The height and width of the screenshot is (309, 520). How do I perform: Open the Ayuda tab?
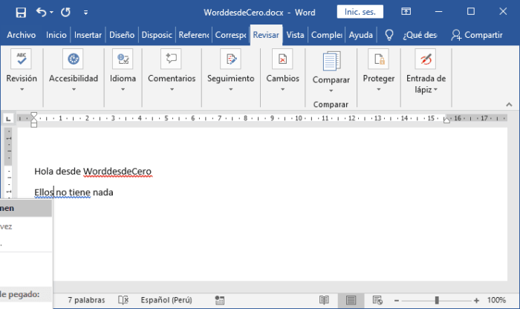pyautogui.click(x=361, y=35)
